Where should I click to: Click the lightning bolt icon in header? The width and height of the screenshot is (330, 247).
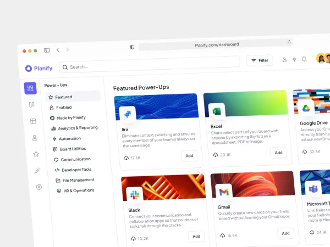click(294, 59)
